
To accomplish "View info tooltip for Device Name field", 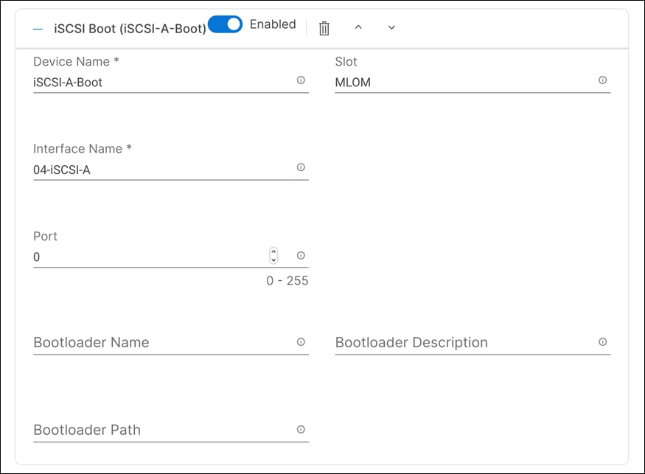I will [301, 80].
